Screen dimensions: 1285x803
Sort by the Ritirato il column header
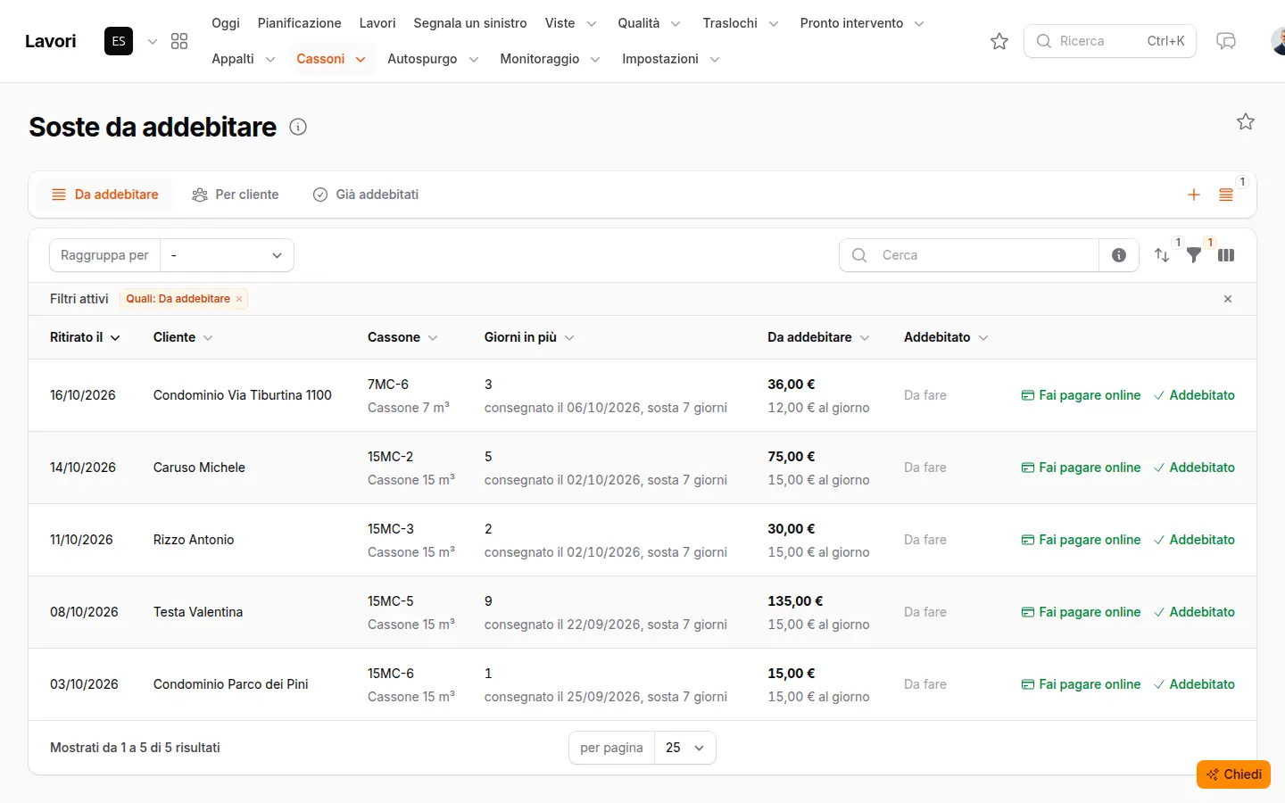[x=85, y=337]
